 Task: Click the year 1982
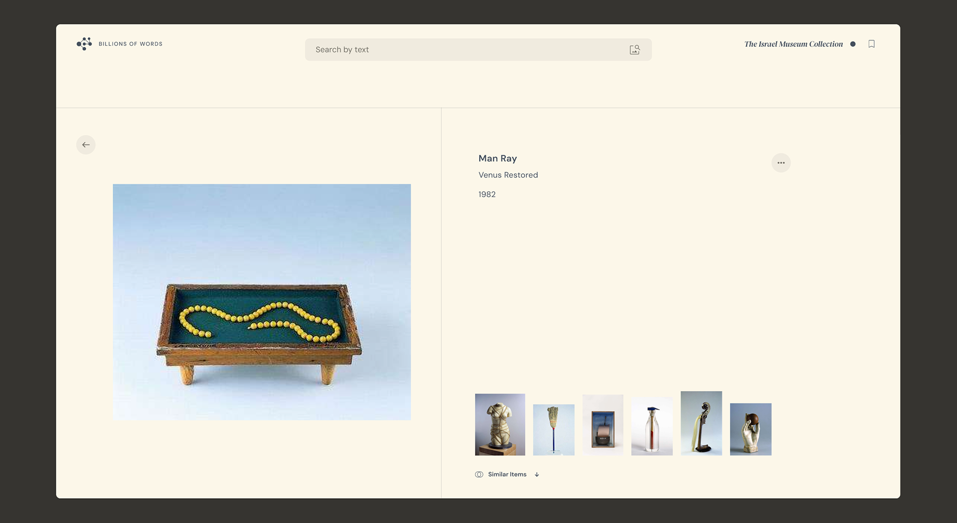point(487,195)
